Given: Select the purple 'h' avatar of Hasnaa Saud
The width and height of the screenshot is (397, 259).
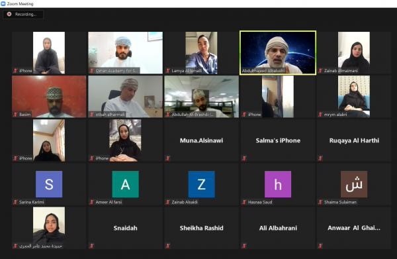Looking at the screenshot, I should coord(278,184).
